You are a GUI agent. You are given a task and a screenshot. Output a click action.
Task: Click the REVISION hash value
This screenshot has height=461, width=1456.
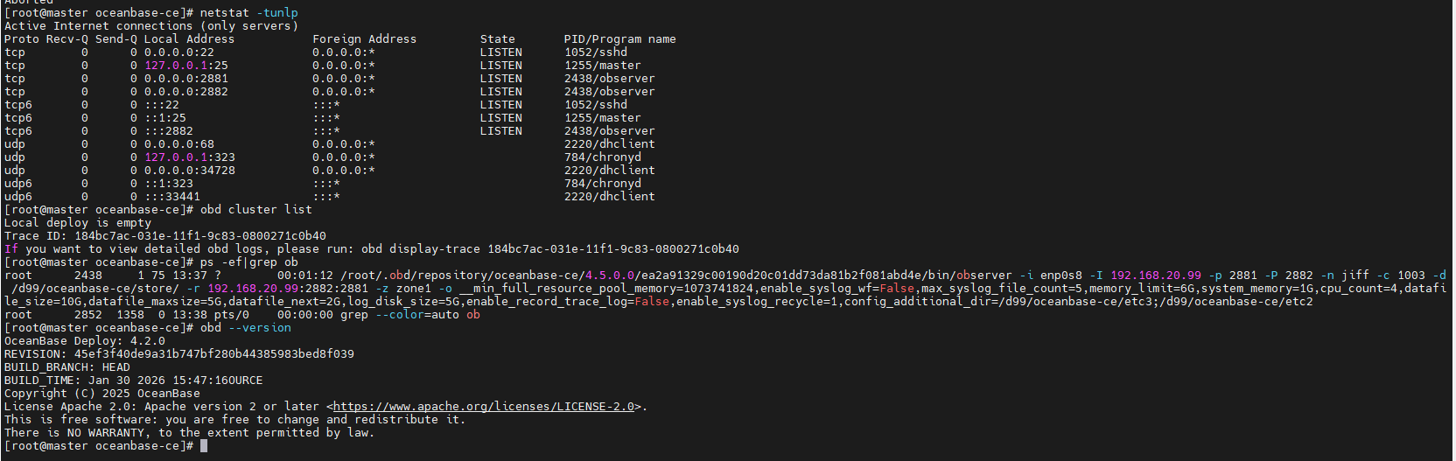(x=213, y=354)
